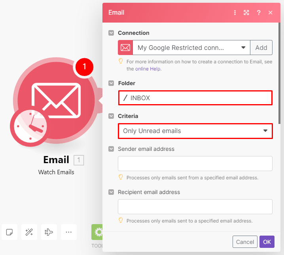The image size is (284, 255).
Task: Open the help question mark icon
Action: (x=259, y=13)
